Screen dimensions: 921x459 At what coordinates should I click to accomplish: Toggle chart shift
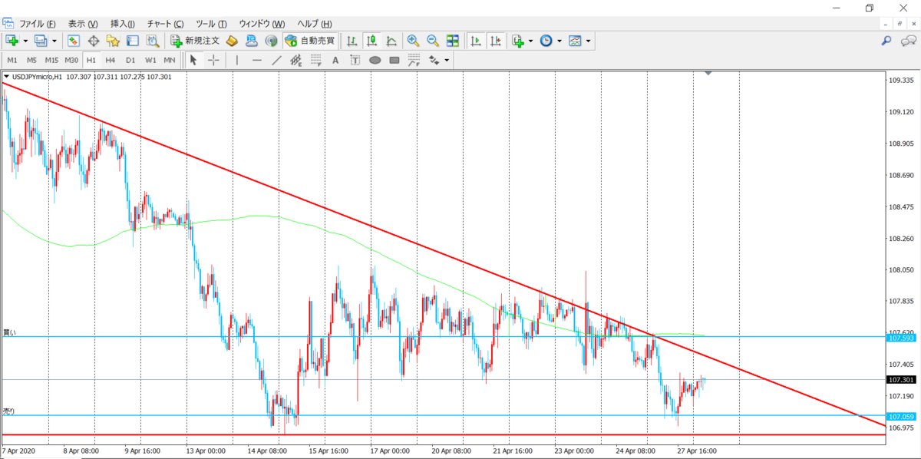[496, 41]
